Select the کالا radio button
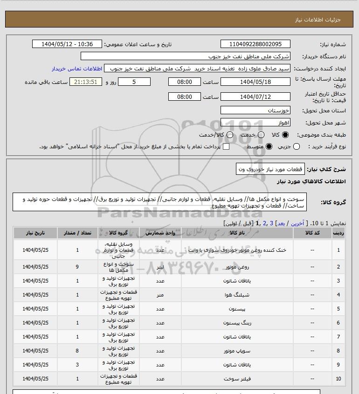This screenshot has height=394, width=359. [x=285, y=135]
